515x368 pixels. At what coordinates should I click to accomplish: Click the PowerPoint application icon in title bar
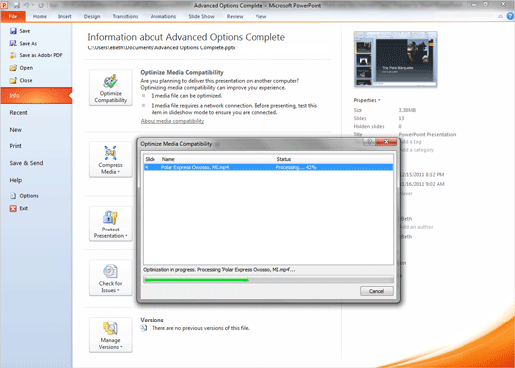(4, 5)
